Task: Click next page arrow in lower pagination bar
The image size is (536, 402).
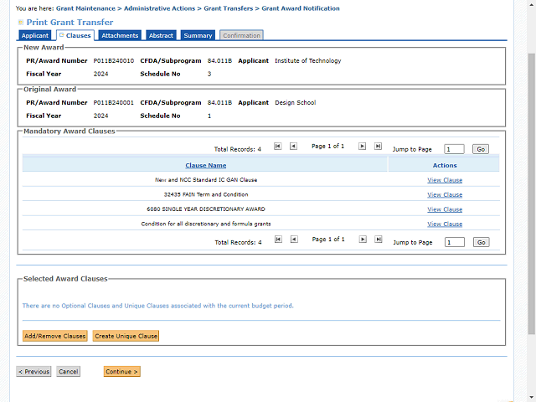Action: point(363,240)
